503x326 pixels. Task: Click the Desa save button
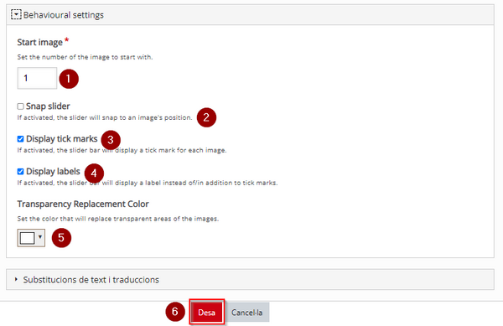click(206, 313)
